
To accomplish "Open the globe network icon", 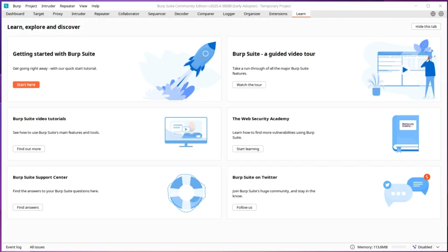I will pyautogui.click(x=433, y=14).
